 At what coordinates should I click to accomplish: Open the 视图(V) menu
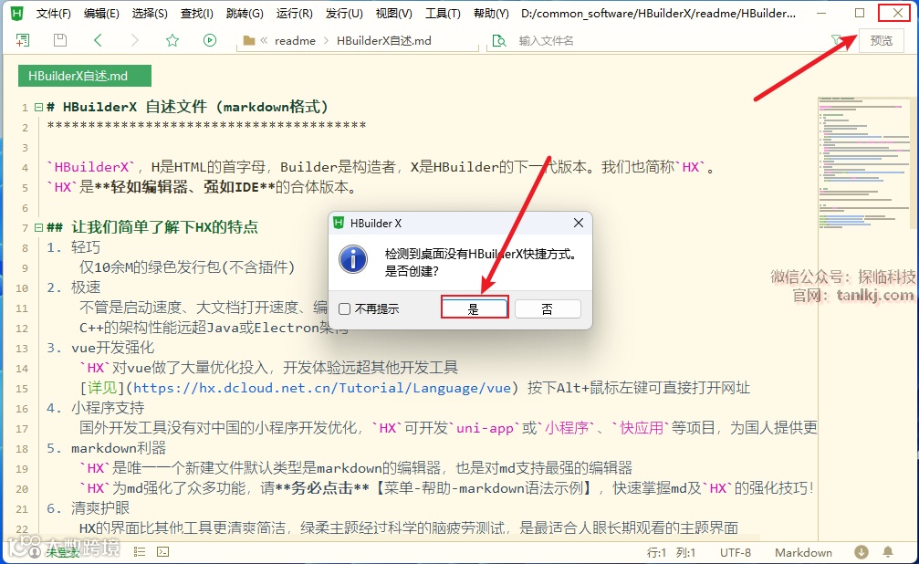394,13
